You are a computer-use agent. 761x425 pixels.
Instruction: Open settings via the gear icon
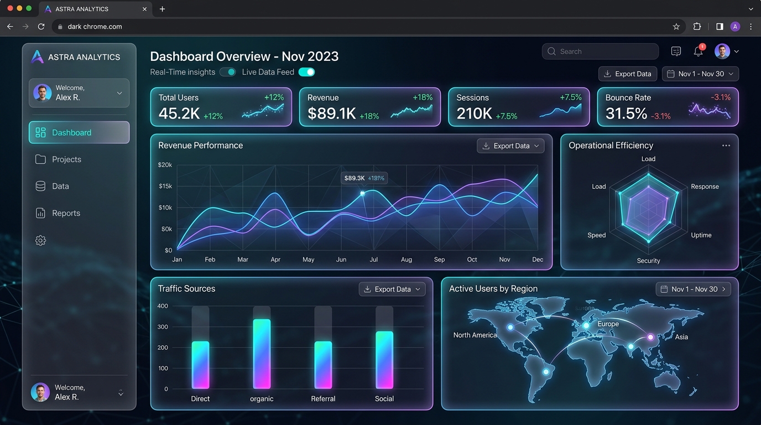click(x=40, y=240)
